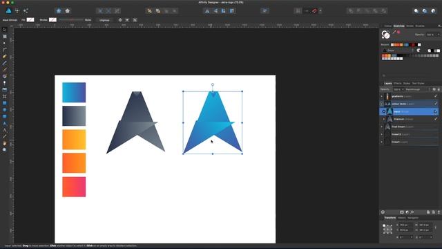Open the Greys palette dropdown in Swatches
Screen dimensions: 442x249
coord(398,50)
